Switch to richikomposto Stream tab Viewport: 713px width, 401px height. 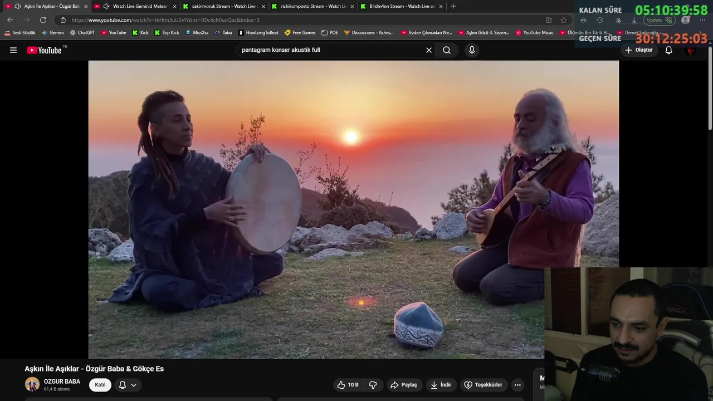[x=312, y=6]
